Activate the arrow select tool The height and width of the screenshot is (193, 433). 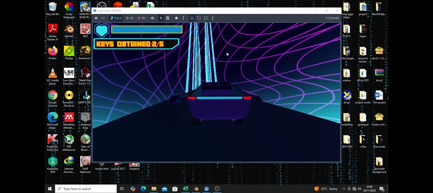tap(161, 18)
